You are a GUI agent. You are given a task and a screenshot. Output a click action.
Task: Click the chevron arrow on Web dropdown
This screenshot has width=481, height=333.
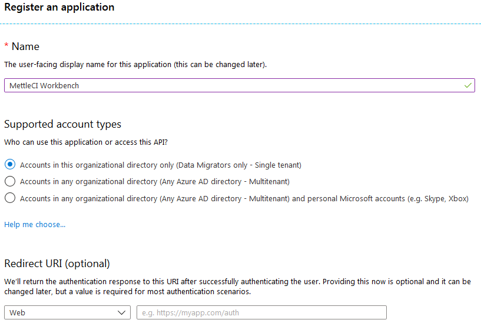point(122,312)
